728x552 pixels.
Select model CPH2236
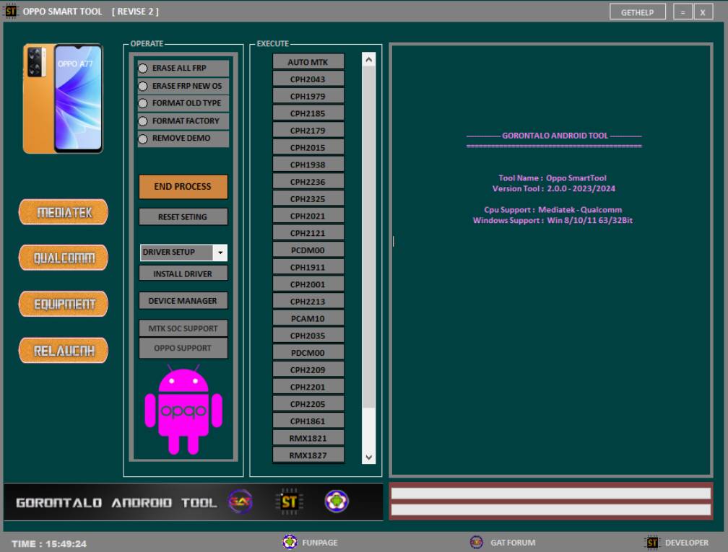(x=308, y=182)
